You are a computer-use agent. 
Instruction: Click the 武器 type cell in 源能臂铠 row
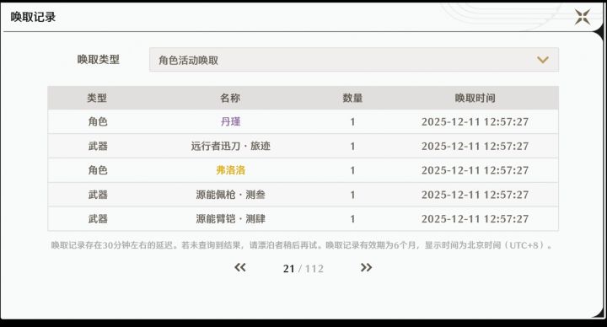coord(98,219)
